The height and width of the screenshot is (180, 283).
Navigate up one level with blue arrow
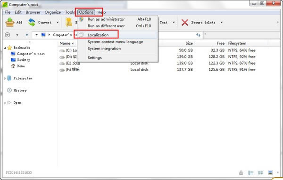click(27, 35)
